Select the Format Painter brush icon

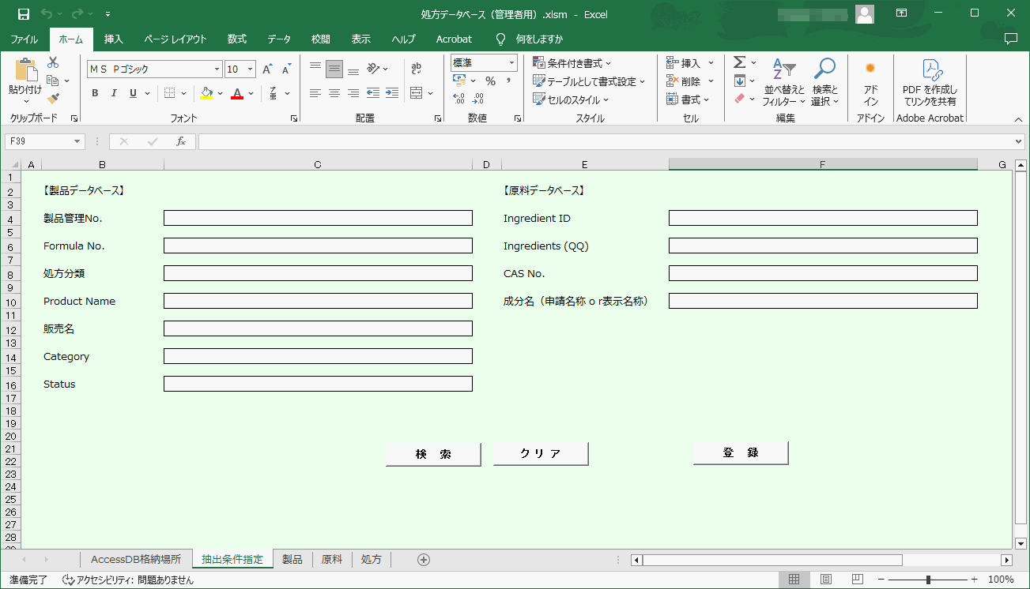[53, 99]
